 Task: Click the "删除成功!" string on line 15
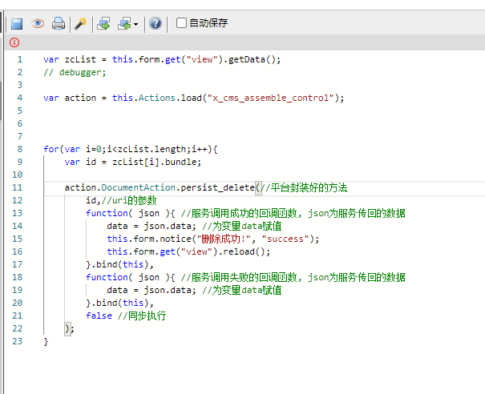232,239
